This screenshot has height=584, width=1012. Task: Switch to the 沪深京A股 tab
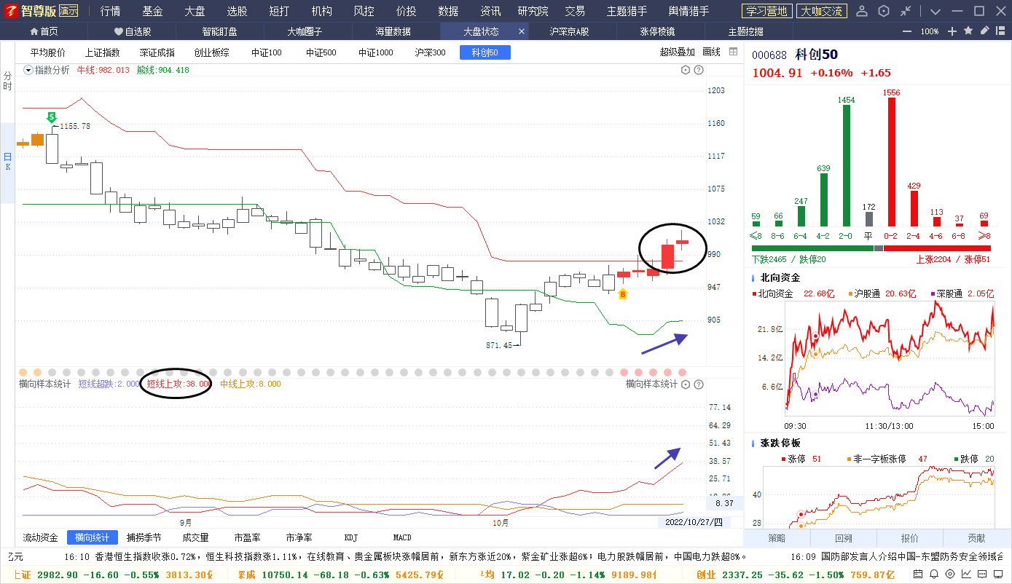point(569,31)
